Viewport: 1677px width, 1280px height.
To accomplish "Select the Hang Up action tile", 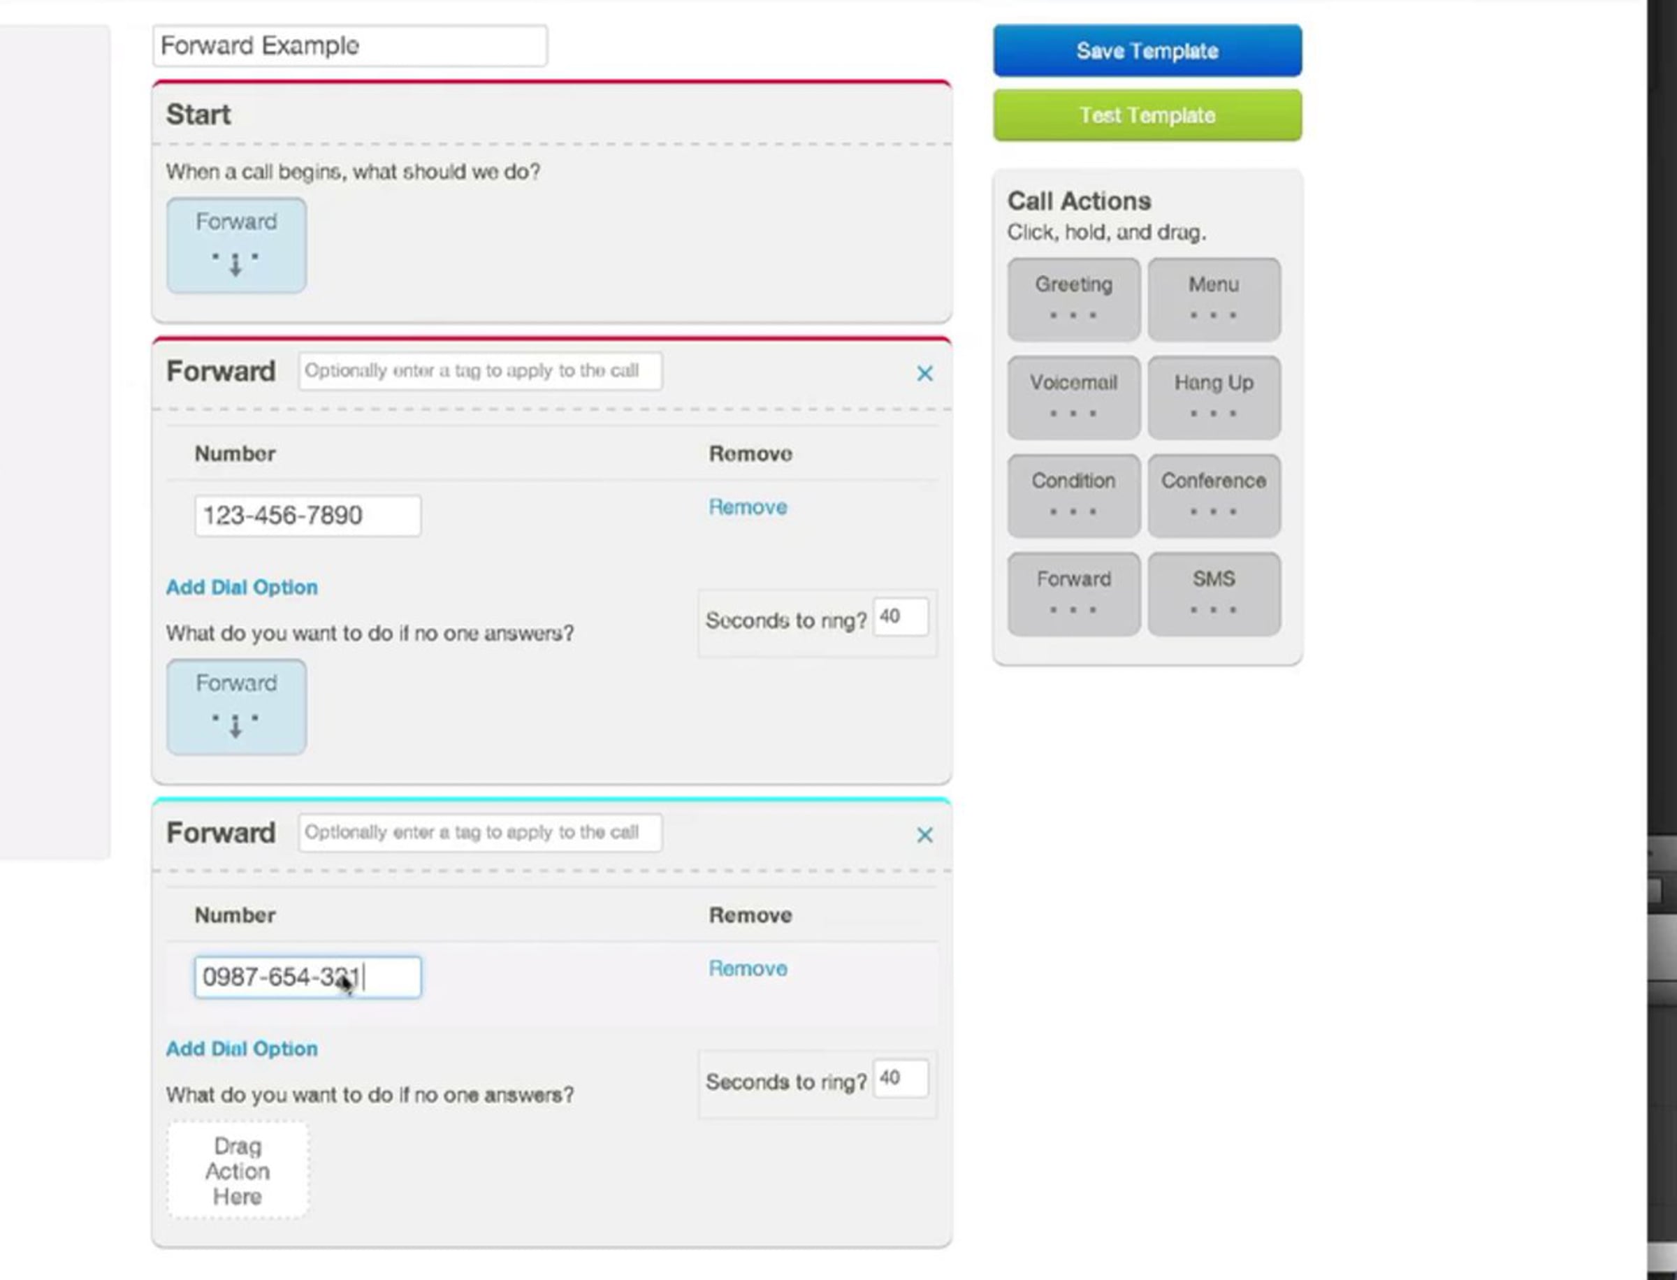I will click(1213, 397).
